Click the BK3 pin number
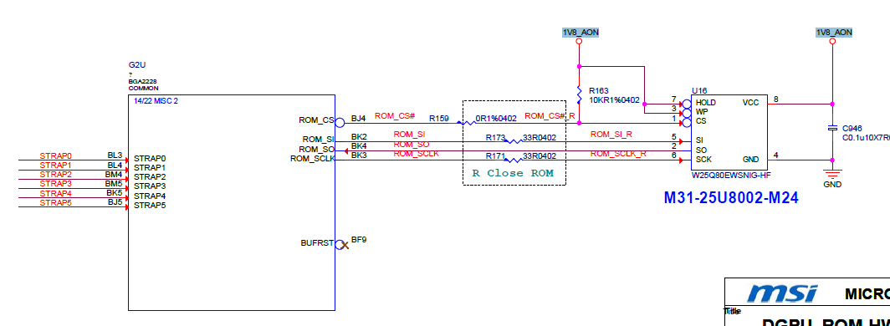 click(x=360, y=155)
